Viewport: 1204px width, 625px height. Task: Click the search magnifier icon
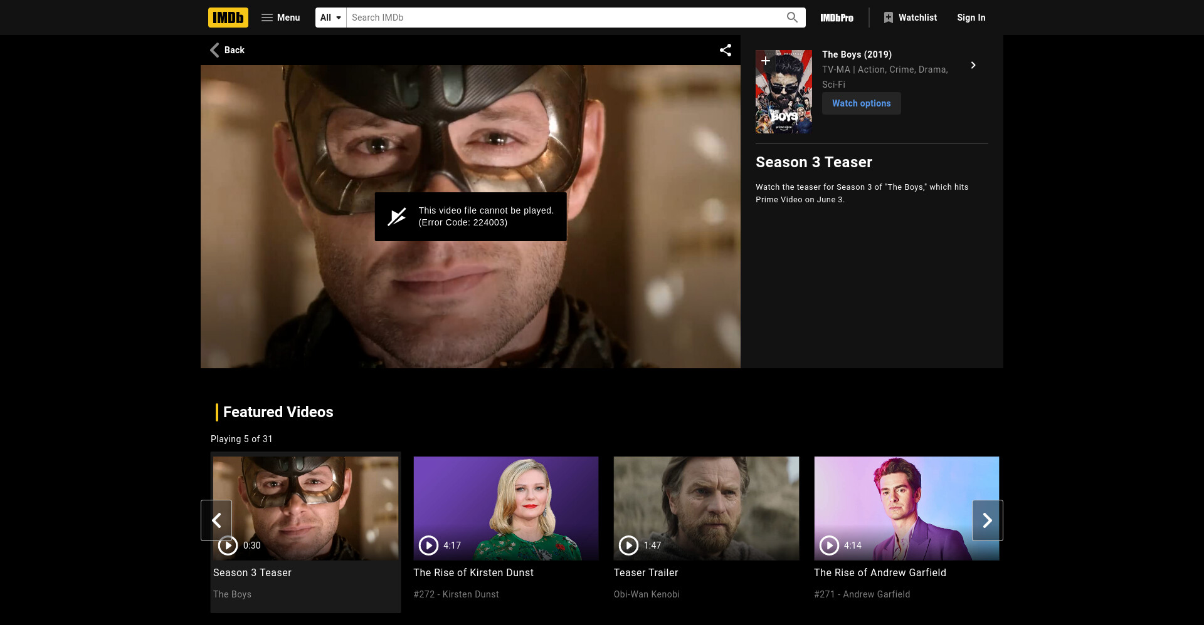coord(792,18)
